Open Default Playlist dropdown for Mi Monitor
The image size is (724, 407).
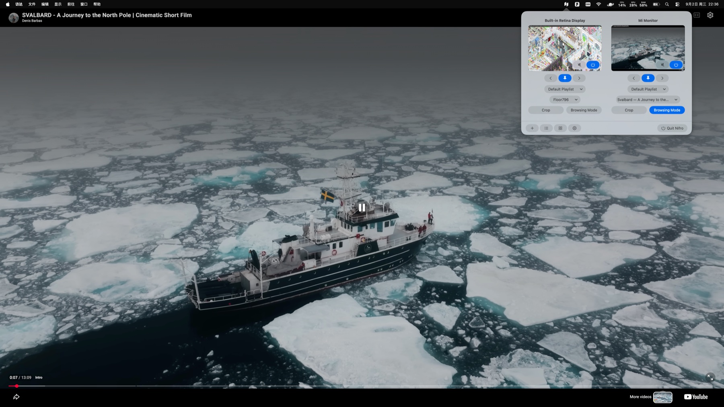click(x=648, y=89)
